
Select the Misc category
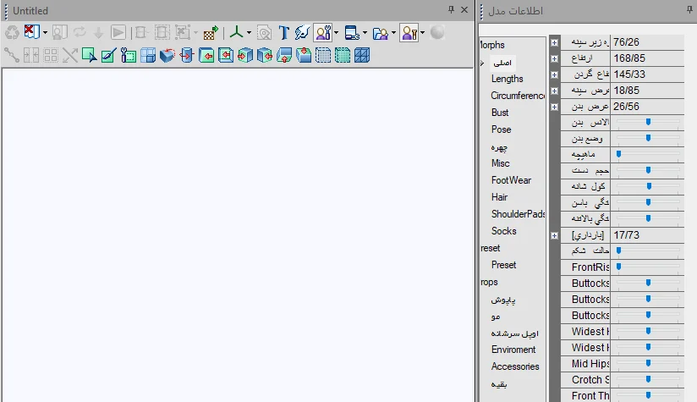click(x=501, y=163)
